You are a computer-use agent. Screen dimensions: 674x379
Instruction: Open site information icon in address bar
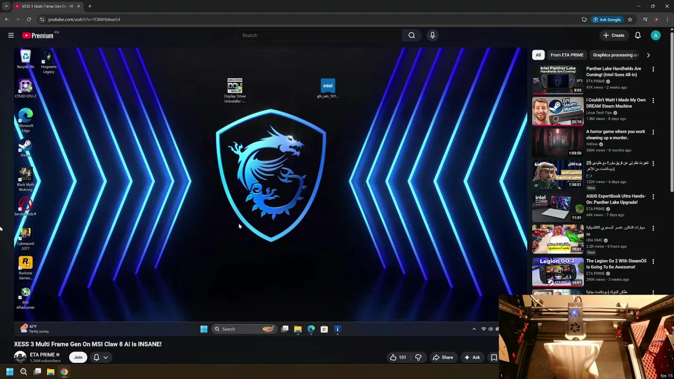point(42,19)
